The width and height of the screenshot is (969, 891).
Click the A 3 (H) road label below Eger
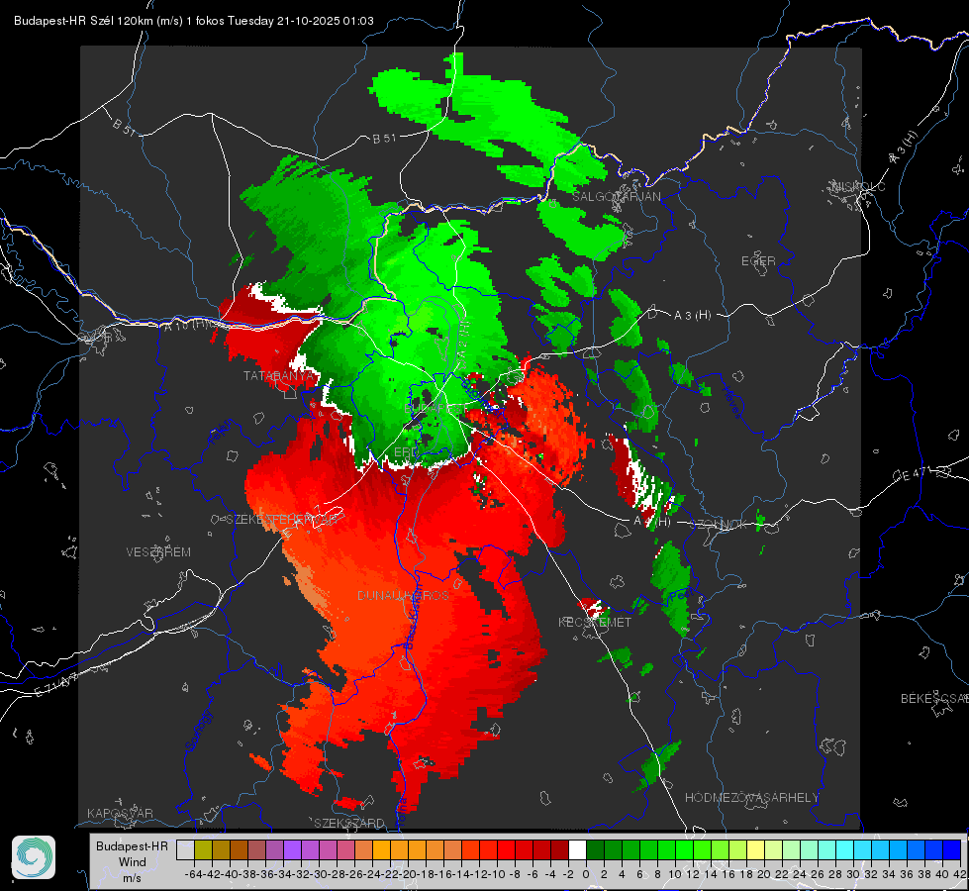pyautogui.click(x=692, y=316)
